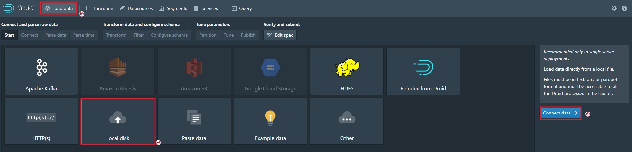The height and width of the screenshot is (152, 632).
Task: Open the Segments view
Action: pos(173,8)
